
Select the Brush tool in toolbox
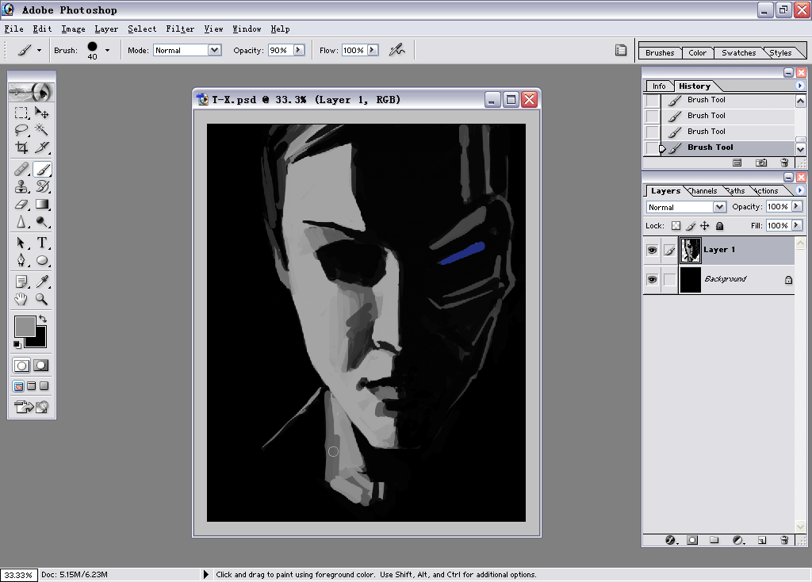click(x=42, y=170)
